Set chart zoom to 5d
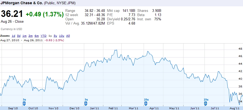Image resolution: width=243 pixels, height=110 pixels. (x=19, y=36)
